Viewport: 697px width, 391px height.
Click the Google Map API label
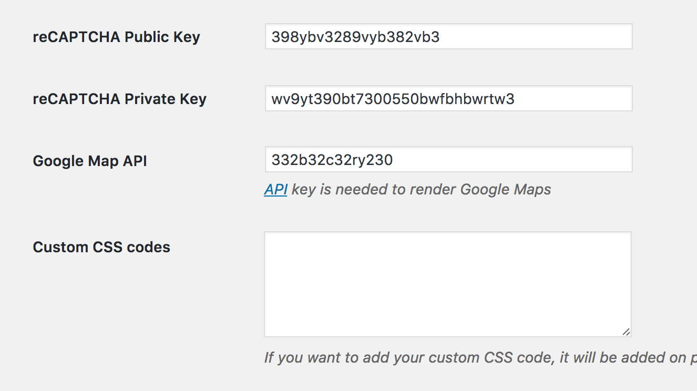pos(90,161)
